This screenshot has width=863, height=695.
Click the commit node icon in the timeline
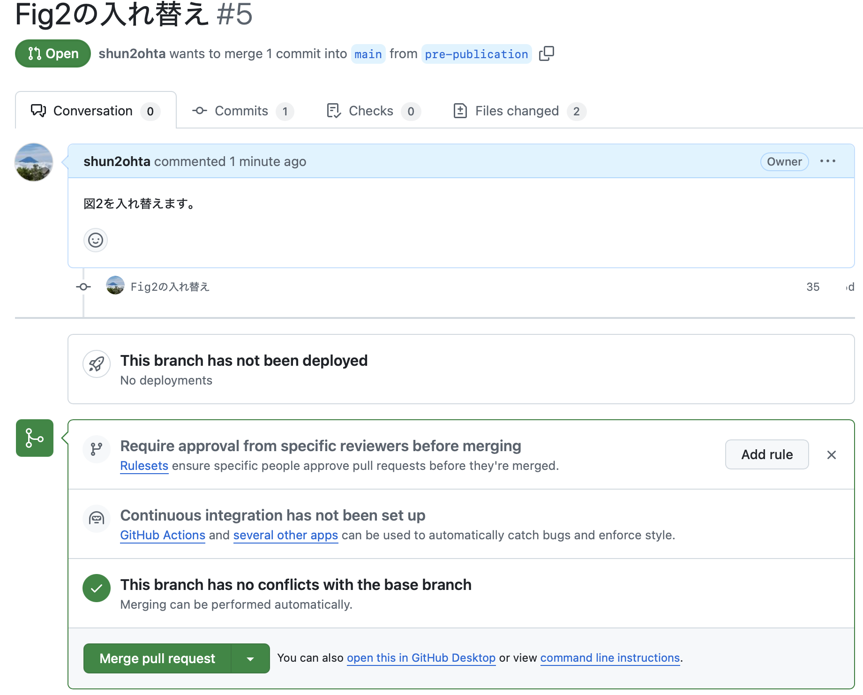coord(83,287)
